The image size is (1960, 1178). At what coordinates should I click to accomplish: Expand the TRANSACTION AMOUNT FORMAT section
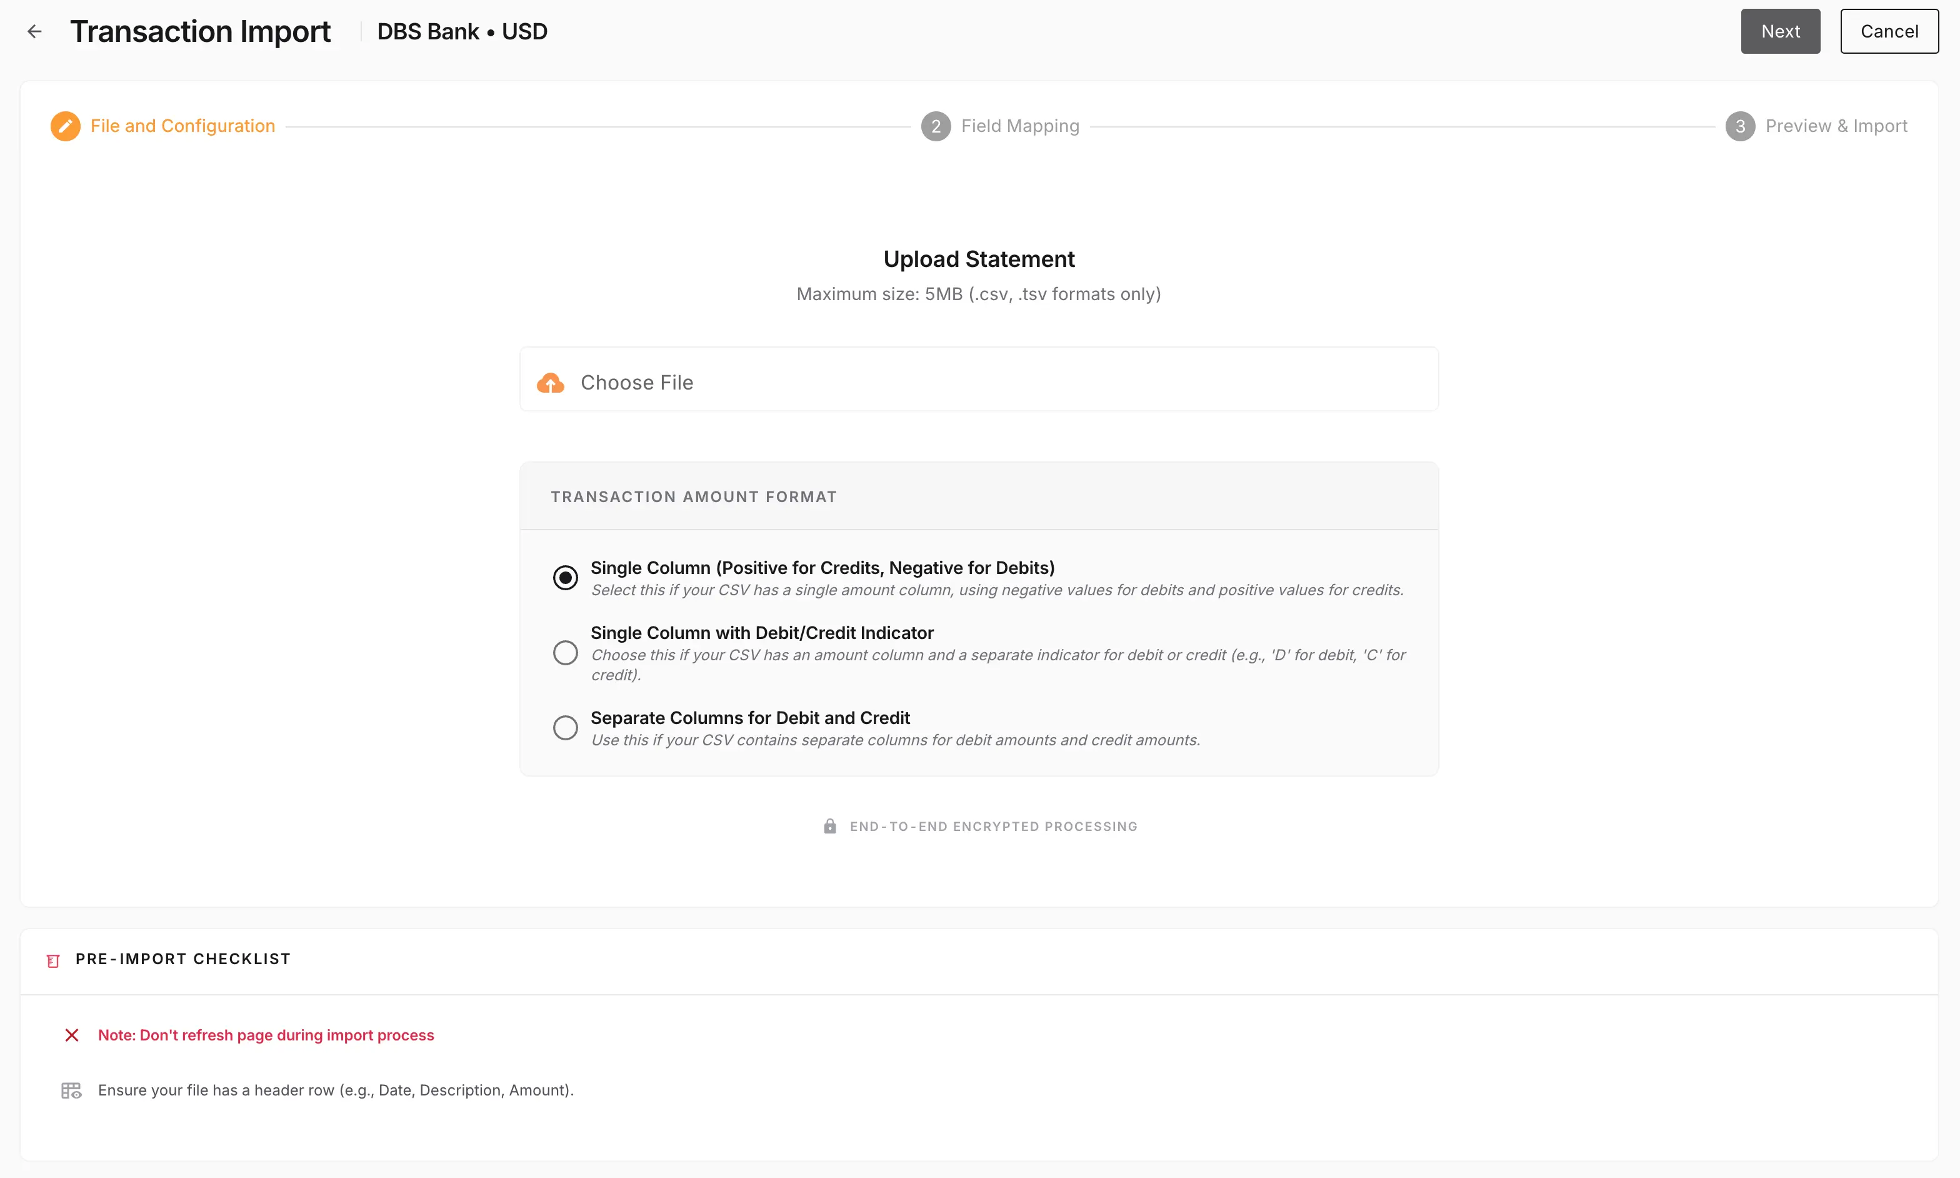tap(693, 495)
